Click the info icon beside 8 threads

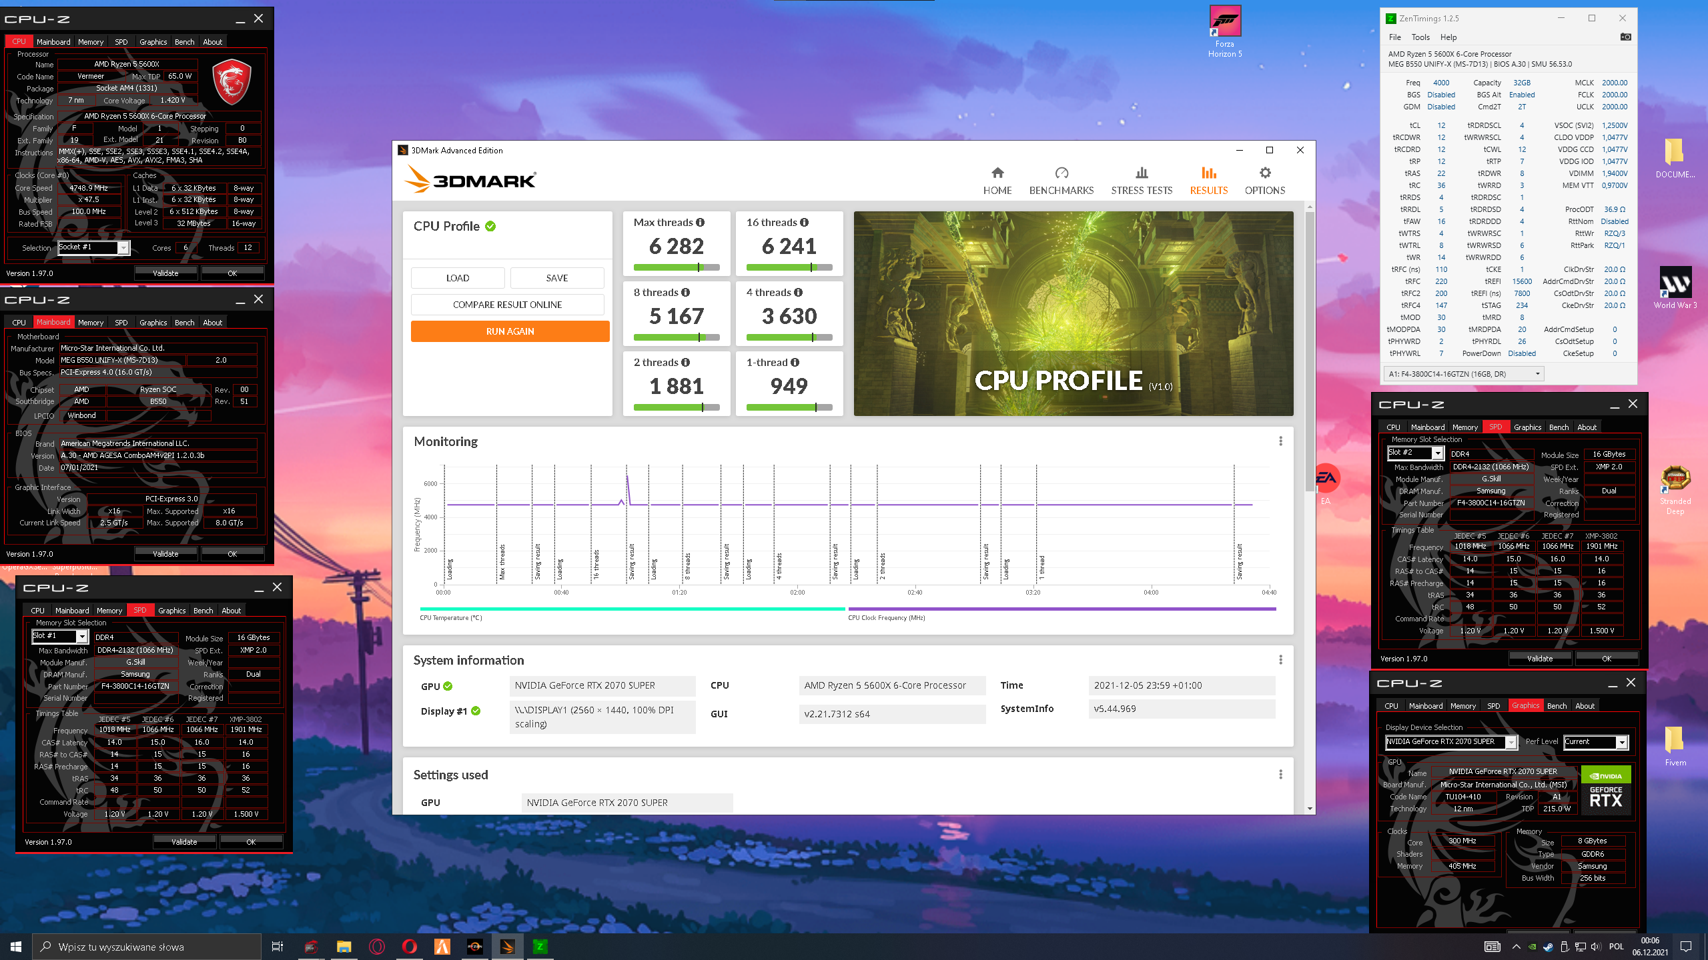pos(686,293)
